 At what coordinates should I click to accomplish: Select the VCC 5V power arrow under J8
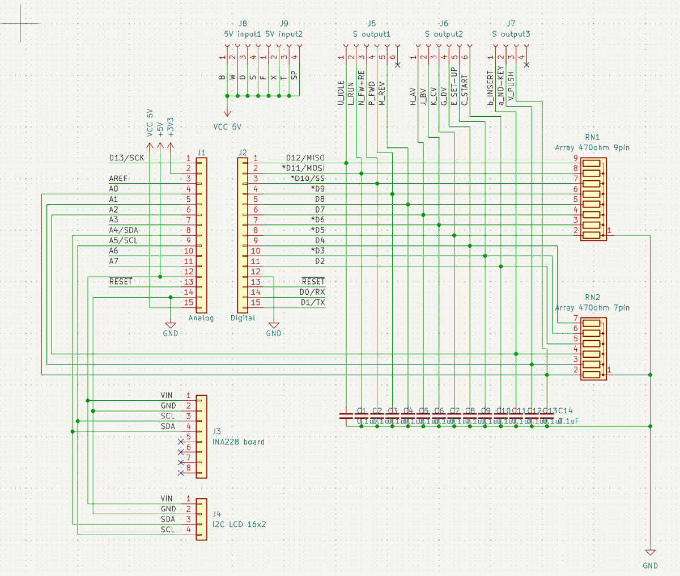pyautogui.click(x=227, y=113)
